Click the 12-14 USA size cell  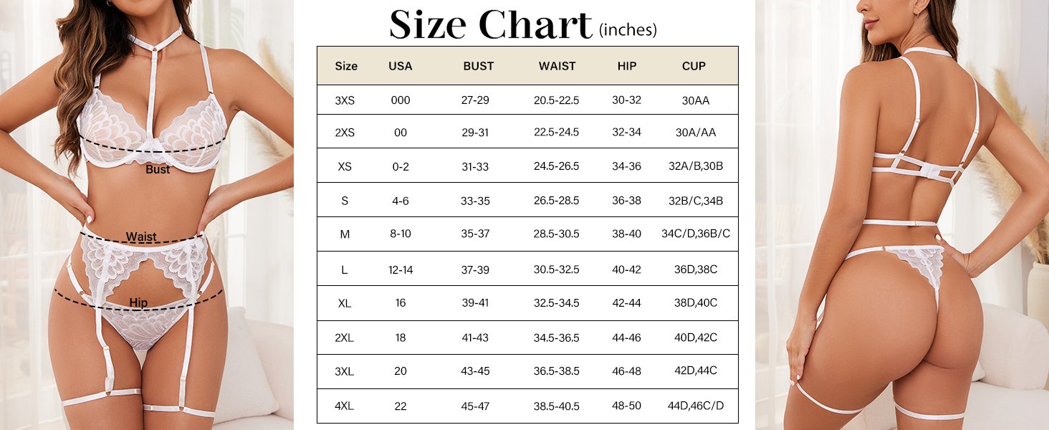point(401,269)
